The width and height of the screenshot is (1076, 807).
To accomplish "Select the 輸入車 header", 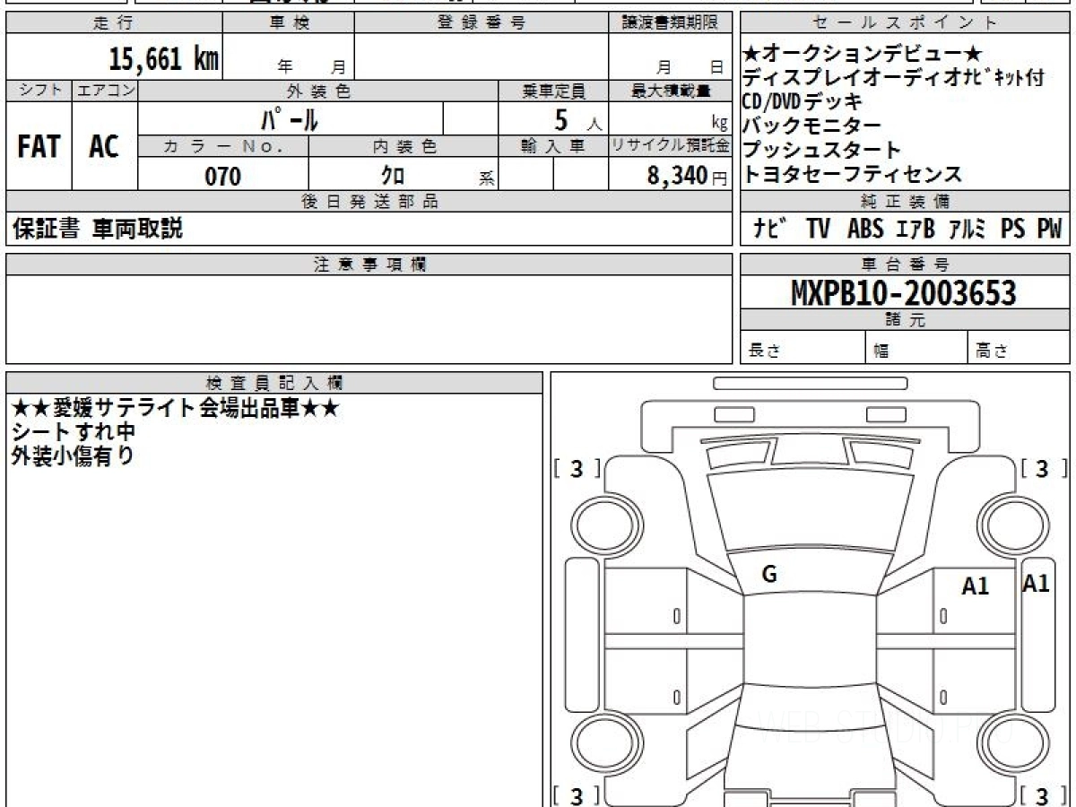I will click(x=553, y=147).
